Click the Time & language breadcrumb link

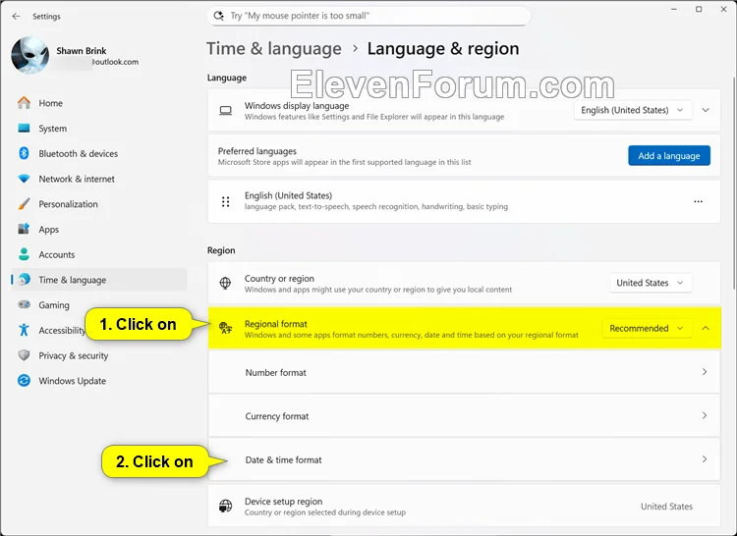[274, 49]
